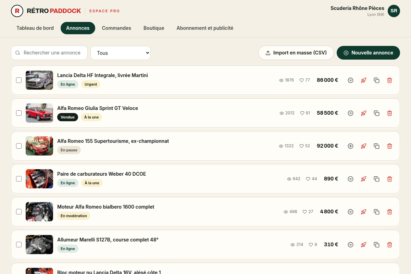The height and width of the screenshot is (274, 411).
Task: Click Scuderia Rhône Pièces account name
Action: click(357, 8)
